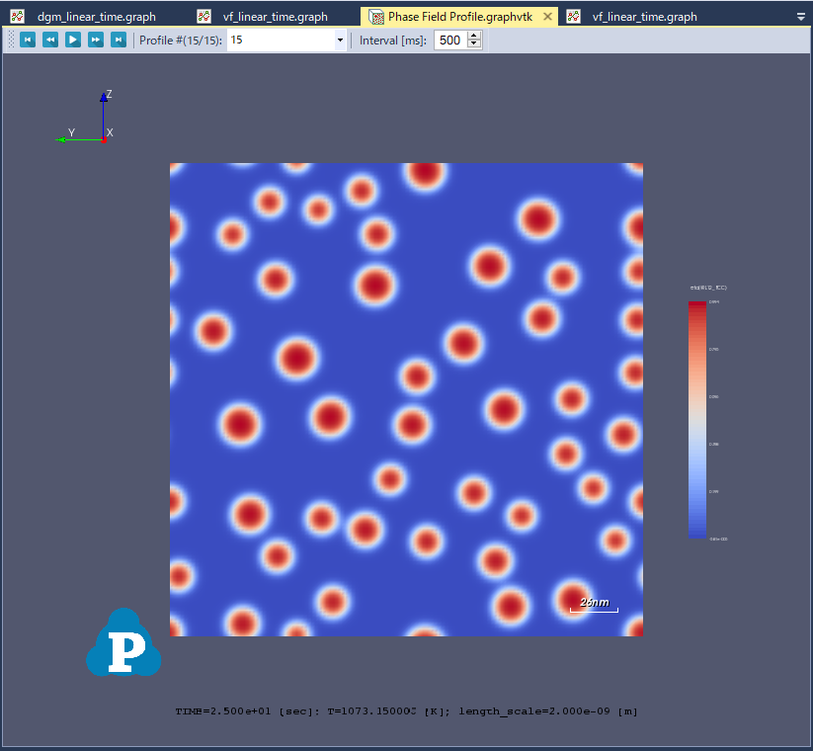Decrease the interval using the down arrow

tap(474, 44)
